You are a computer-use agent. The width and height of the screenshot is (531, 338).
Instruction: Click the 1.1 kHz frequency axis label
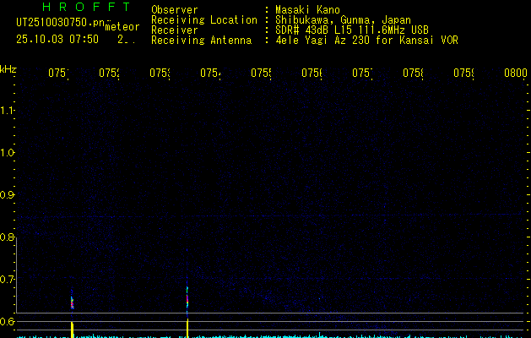coord(8,111)
